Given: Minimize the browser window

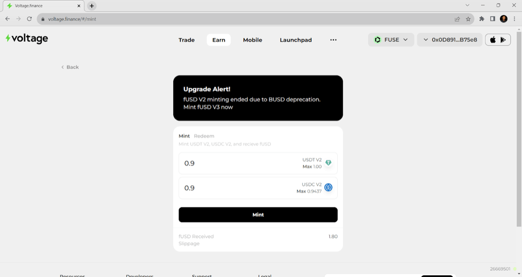Looking at the screenshot, I should coord(483,5).
